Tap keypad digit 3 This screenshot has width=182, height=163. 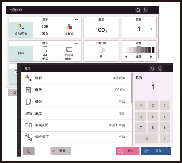(165, 105)
